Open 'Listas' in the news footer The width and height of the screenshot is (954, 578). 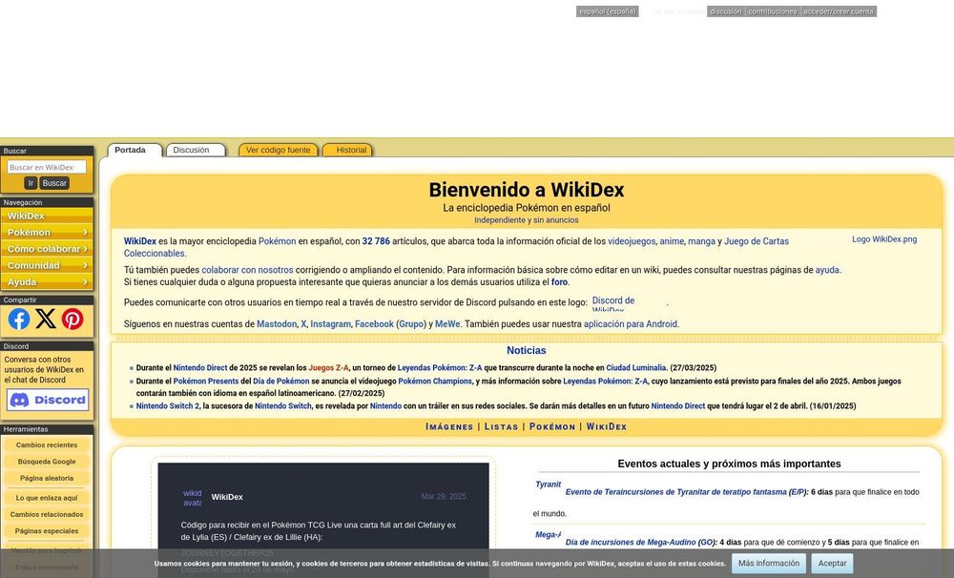click(x=502, y=426)
